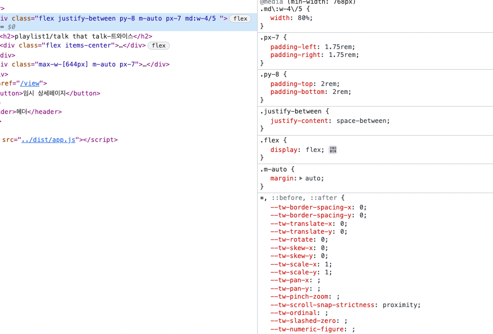Toggle the flex badge next to items-center div
The width and height of the screenshot is (493, 334).
coord(159,45)
